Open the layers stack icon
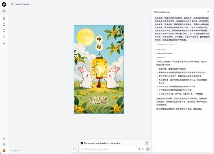 [x=4, y=144]
